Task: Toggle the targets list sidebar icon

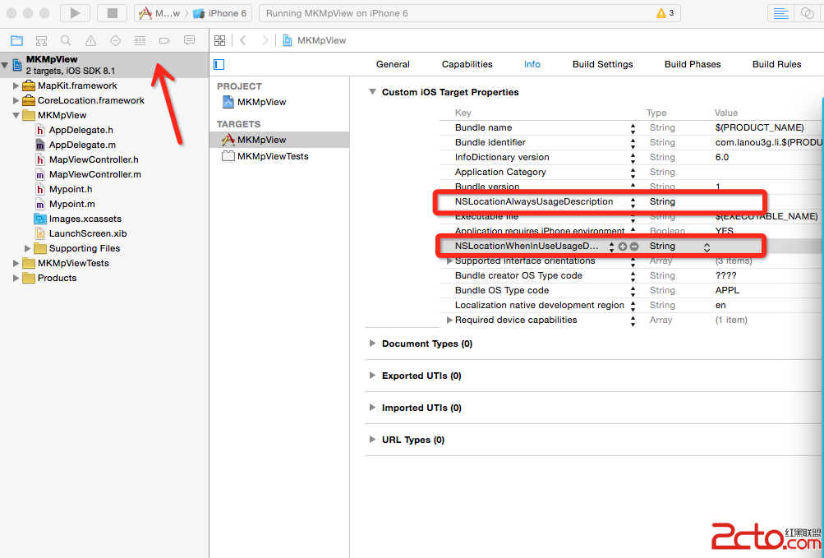Action: (219, 64)
